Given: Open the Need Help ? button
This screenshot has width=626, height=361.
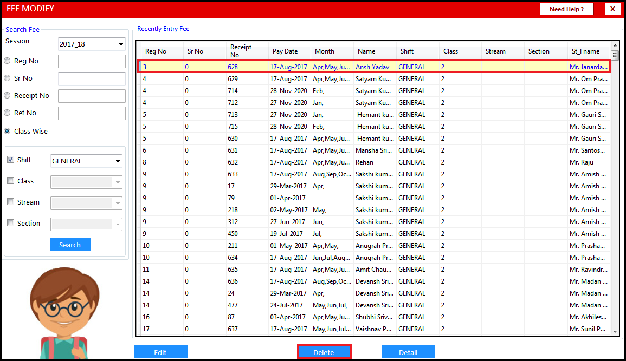Looking at the screenshot, I should click(567, 9).
